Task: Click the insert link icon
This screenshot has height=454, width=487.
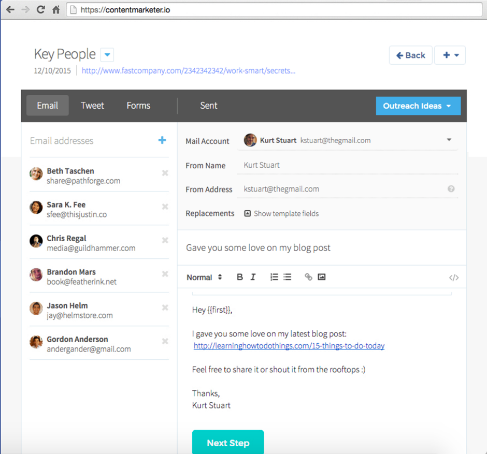Action: pyautogui.click(x=308, y=277)
